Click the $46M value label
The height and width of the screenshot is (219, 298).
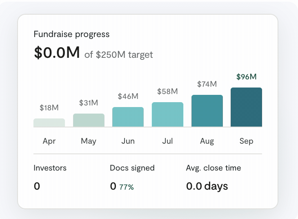coord(128,96)
